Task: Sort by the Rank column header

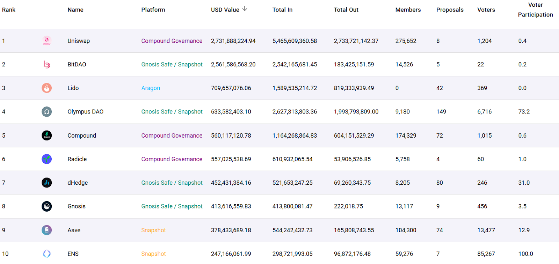Action: (x=9, y=10)
